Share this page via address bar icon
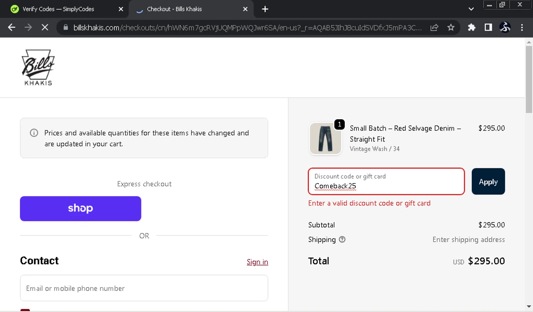Screen dimensions: 533x312 tap(434, 27)
